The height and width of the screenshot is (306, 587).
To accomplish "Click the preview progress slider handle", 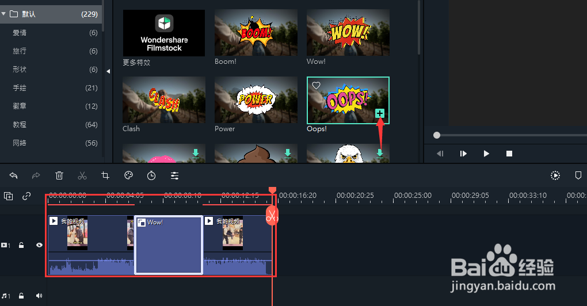I will tap(436, 135).
